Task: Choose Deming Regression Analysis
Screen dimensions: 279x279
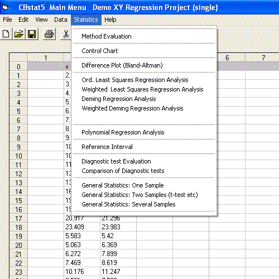Action: coord(144,99)
